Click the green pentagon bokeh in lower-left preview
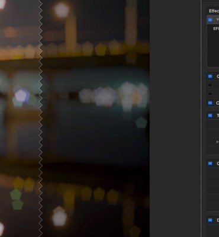219x237 pixels. (x=16, y=194)
